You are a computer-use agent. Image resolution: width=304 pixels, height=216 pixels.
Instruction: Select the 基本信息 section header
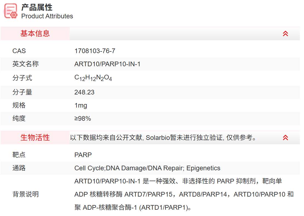click(x=35, y=34)
